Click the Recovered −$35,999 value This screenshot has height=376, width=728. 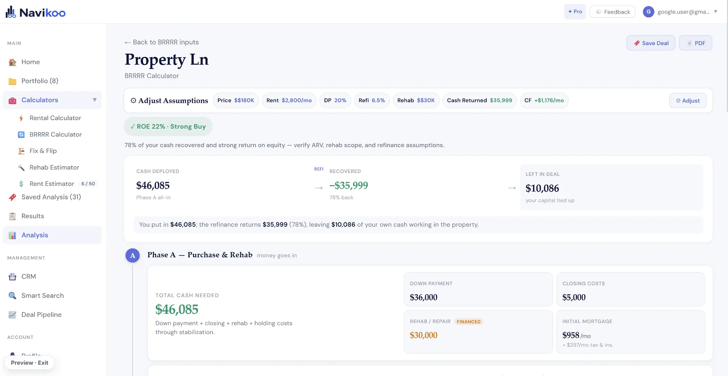pyautogui.click(x=349, y=186)
